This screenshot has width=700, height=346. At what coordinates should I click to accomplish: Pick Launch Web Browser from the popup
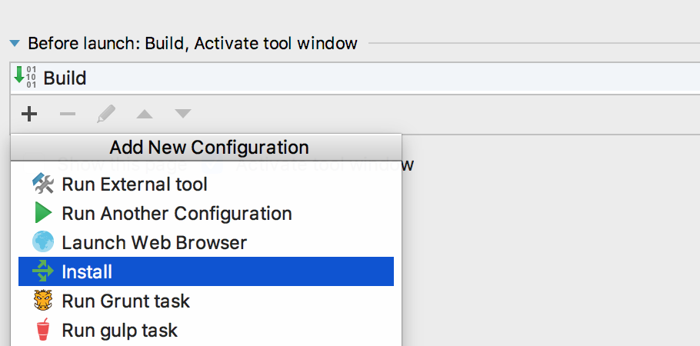tap(206, 242)
